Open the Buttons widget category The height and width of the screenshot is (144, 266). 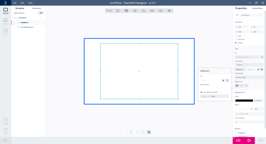coord(118,11)
